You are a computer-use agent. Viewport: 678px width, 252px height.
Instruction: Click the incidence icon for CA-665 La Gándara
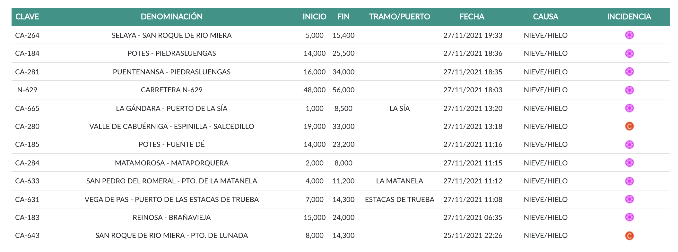point(629,108)
